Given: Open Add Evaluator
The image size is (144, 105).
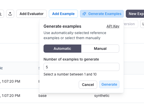Looking at the screenshot, I should tap(31, 14).
